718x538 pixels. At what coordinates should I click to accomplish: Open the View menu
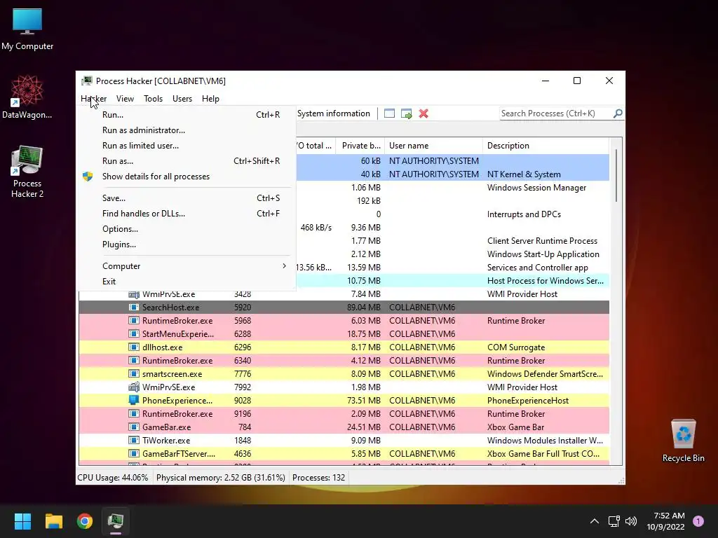(125, 98)
